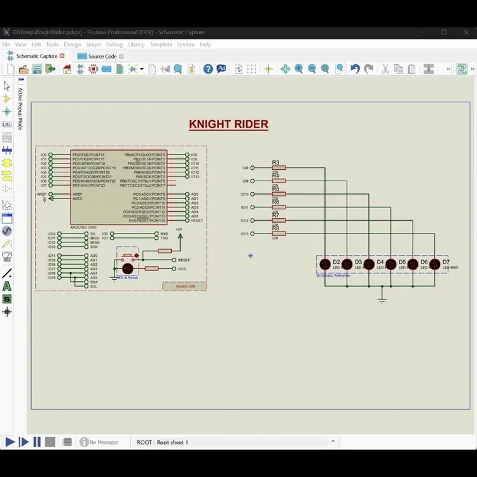Expand the toolbar overflow chevron
477x477 pixels.
coord(448,69)
